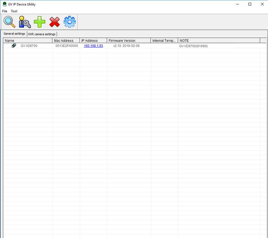The width and height of the screenshot is (268, 238).
Task: Maximize the GV IP Device Utility window
Action: 250,4
